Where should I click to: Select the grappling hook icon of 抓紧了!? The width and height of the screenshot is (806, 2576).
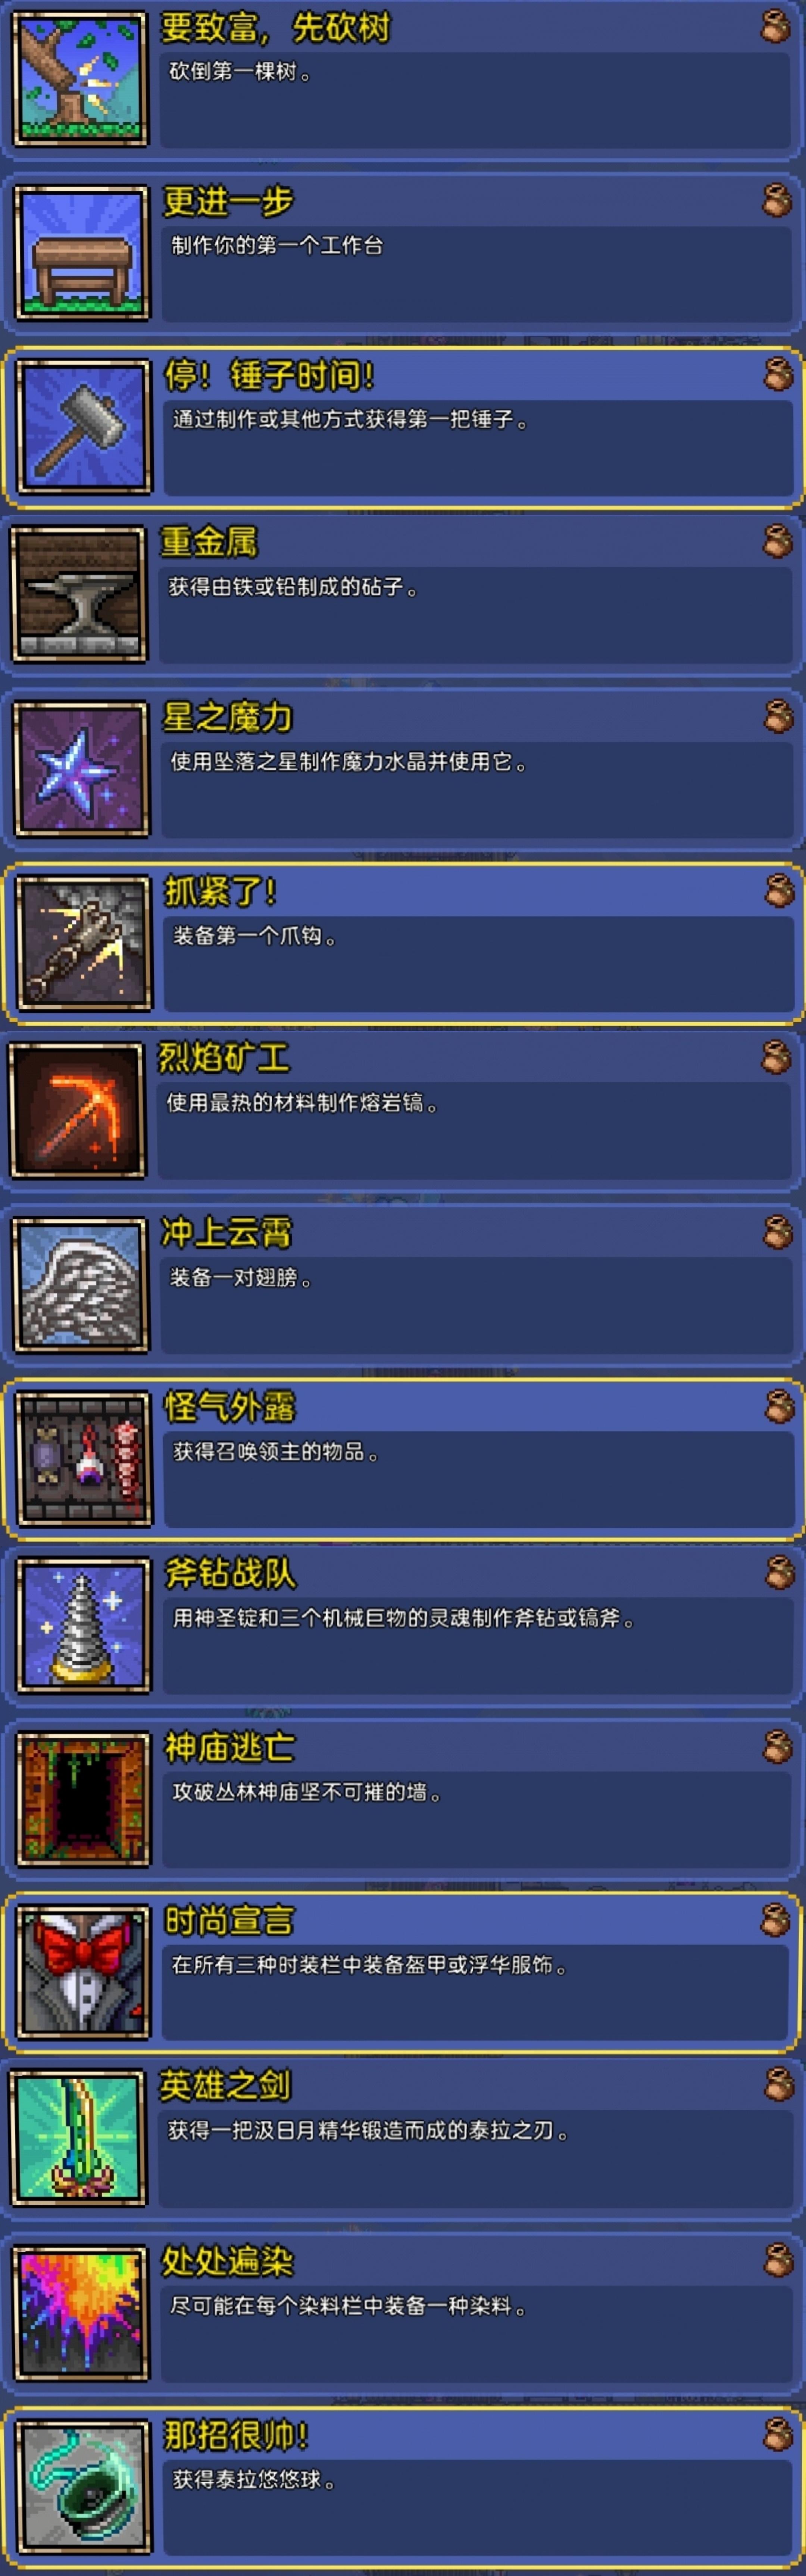tap(84, 943)
